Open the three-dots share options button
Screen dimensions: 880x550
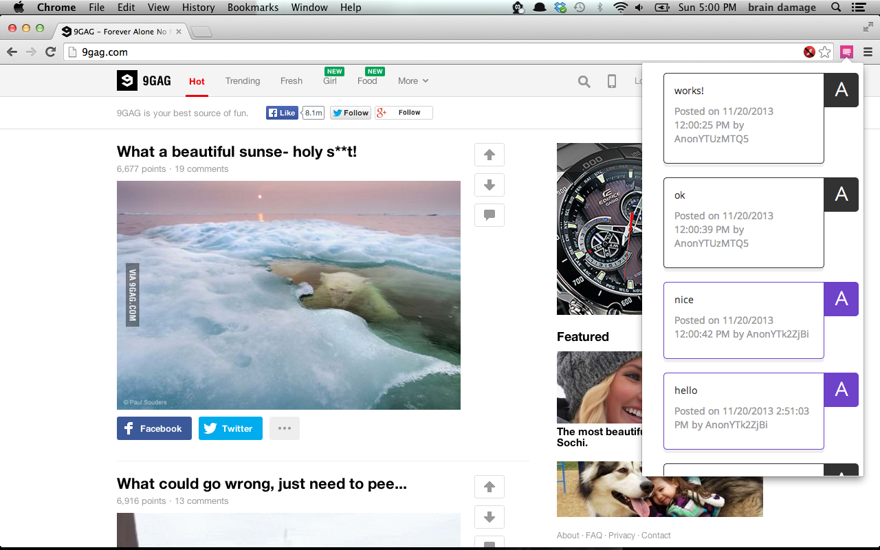tap(285, 428)
